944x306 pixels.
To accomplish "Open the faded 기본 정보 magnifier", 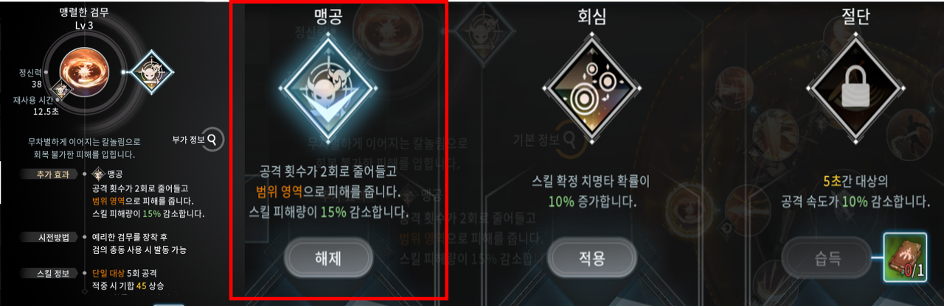I will [x=568, y=138].
